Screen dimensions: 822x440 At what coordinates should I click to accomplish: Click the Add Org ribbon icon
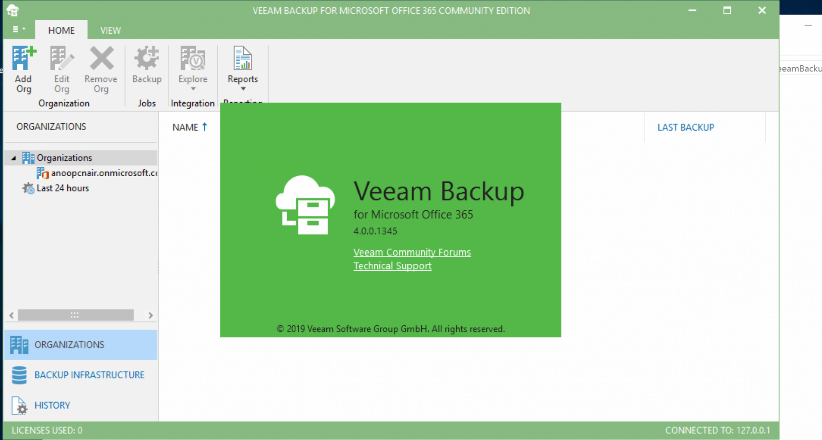[24, 58]
